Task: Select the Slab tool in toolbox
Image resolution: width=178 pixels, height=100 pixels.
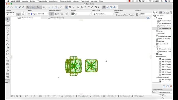Action: coord(8,44)
